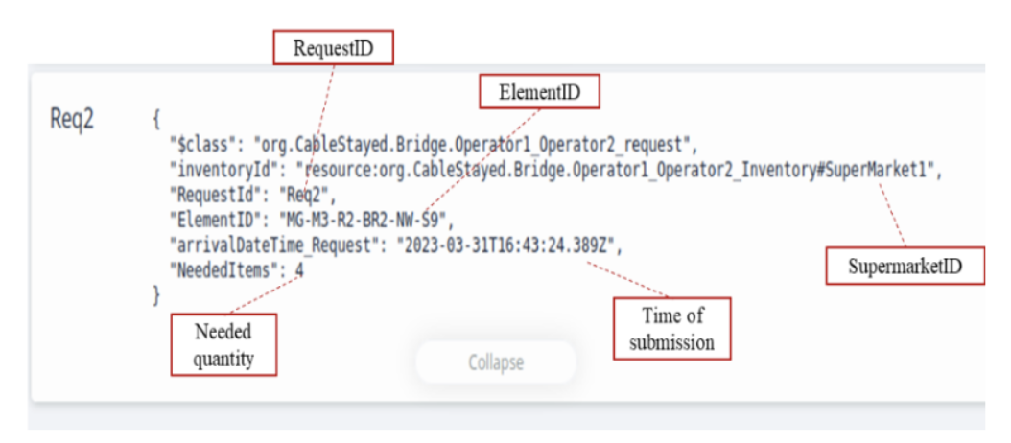Click the opening curly brace of JSON

coord(156,121)
